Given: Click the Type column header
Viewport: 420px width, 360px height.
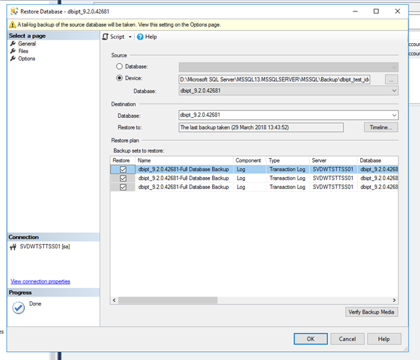Looking at the screenshot, I should [287, 160].
